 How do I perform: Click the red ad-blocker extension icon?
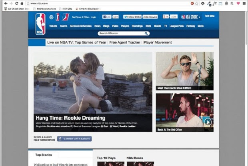(x=192, y=3)
